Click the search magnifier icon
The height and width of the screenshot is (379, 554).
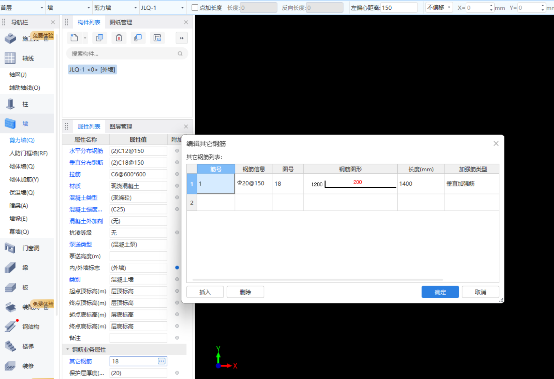pos(180,54)
